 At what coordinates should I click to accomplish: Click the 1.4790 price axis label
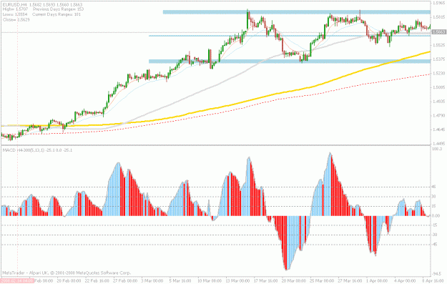point(438,115)
